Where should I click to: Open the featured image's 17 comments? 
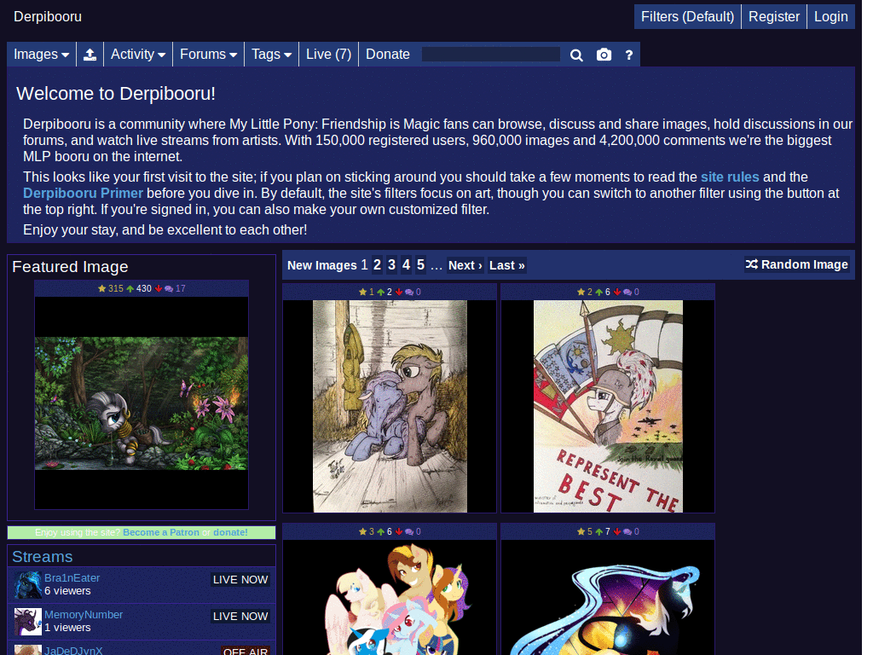(x=175, y=288)
